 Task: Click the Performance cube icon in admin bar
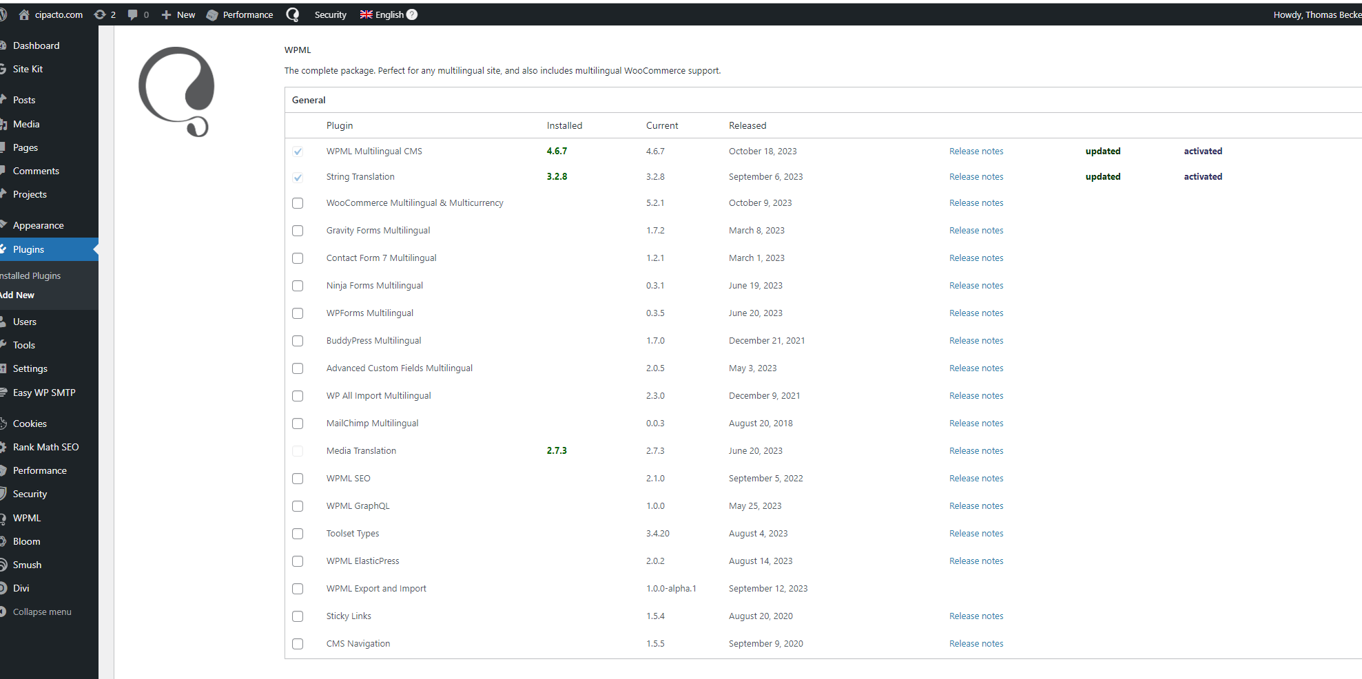212,14
